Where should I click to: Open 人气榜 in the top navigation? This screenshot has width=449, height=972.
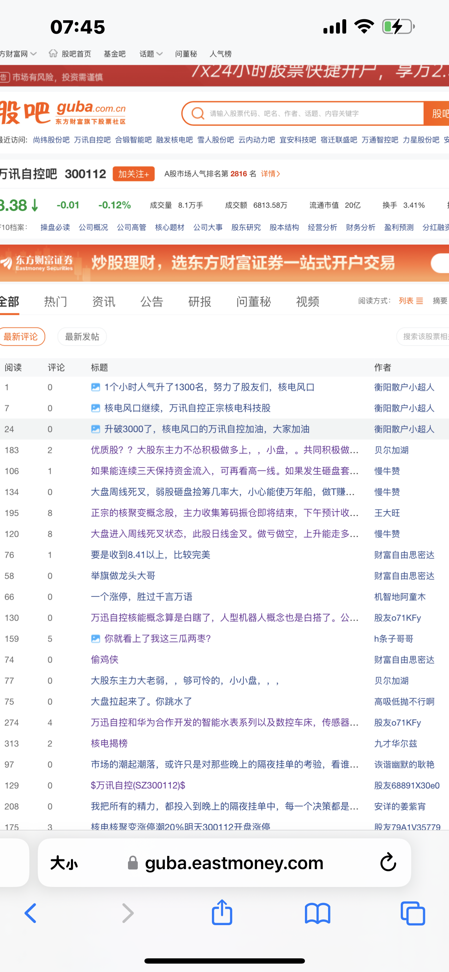pos(221,54)
